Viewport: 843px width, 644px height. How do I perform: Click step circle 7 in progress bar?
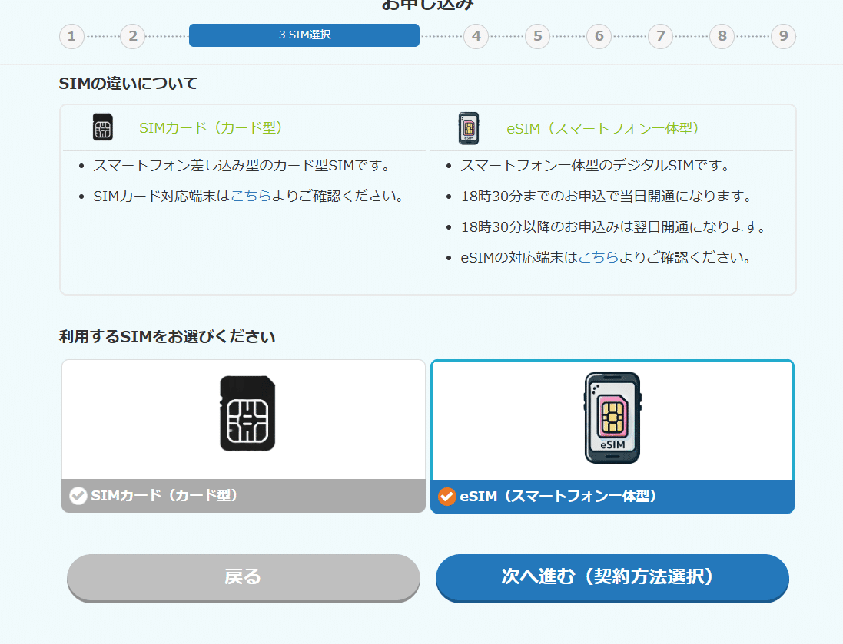coord(660,36)
